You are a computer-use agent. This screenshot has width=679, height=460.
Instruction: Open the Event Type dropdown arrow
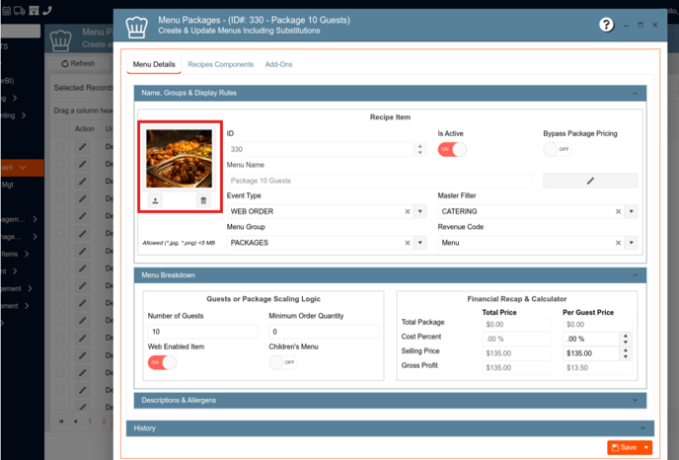click(x=419, y=211)
